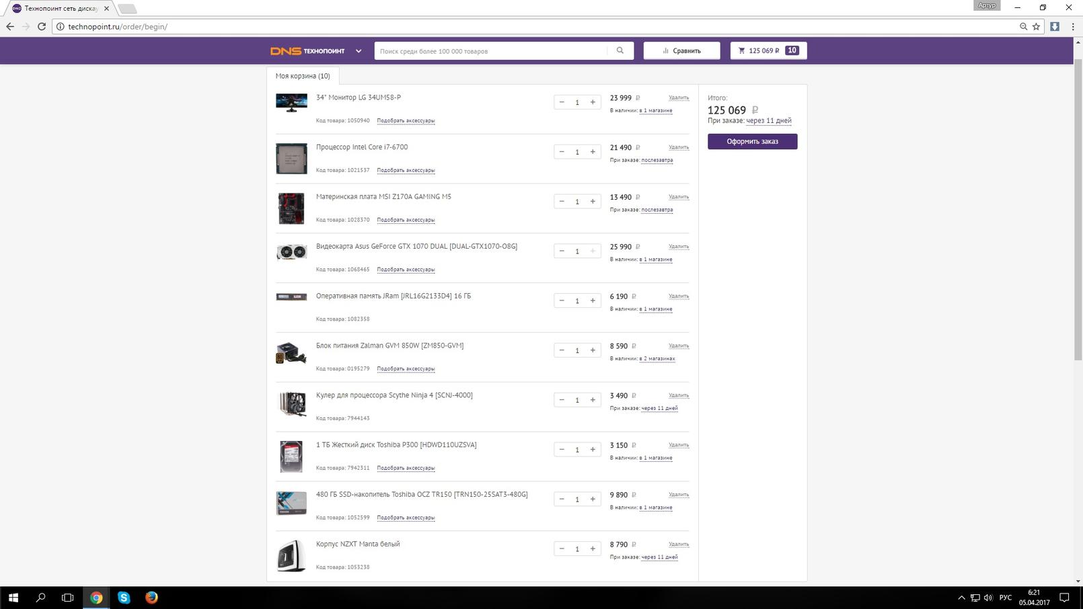The image size is (1083, 609).
Task: Open product title Процессор Intel Core i7-6700
Action: click(362, 147)
